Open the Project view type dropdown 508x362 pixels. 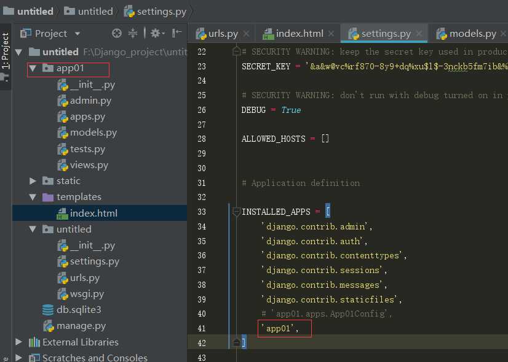click(x=77, y=34)
